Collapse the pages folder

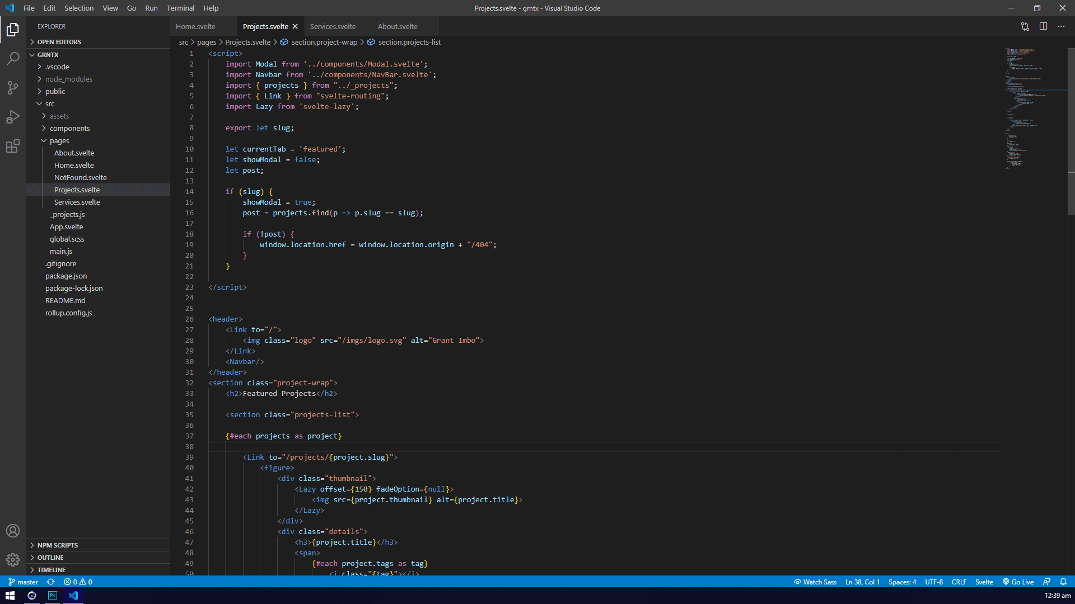[x=59, y=140]
